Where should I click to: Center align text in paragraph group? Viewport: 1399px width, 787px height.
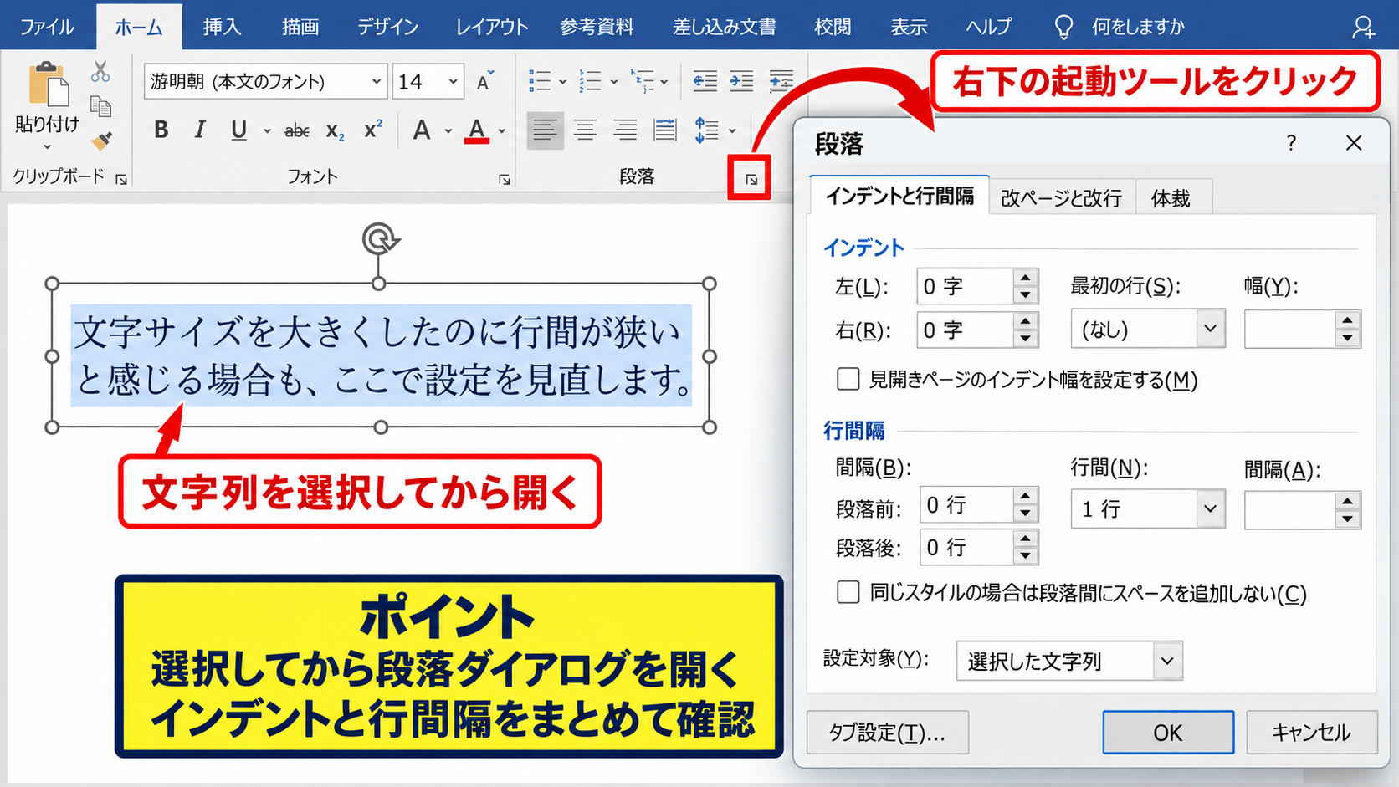click(x=585, y=130)
